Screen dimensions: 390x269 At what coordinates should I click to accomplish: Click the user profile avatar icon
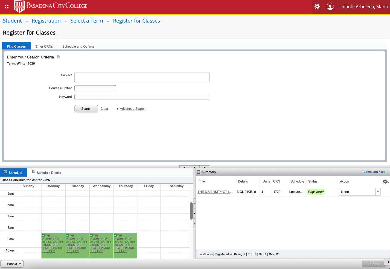coord(330,7)
